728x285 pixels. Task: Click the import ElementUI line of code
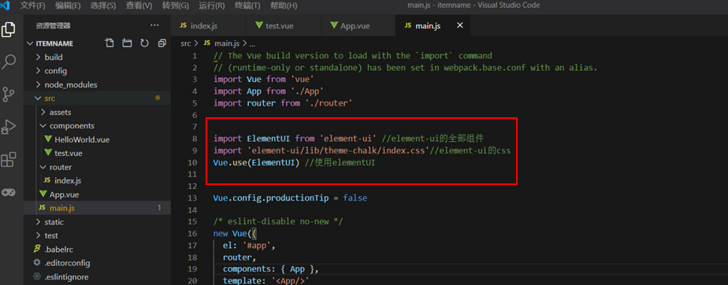click(x=349, y=139)
